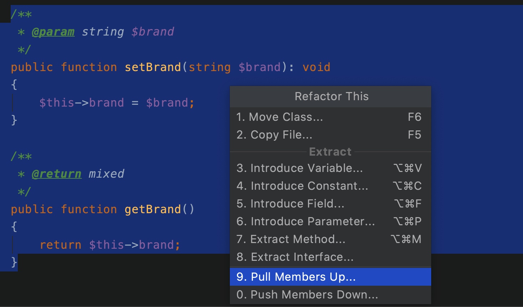Select Extract Interface... option

tap(331, 257)
